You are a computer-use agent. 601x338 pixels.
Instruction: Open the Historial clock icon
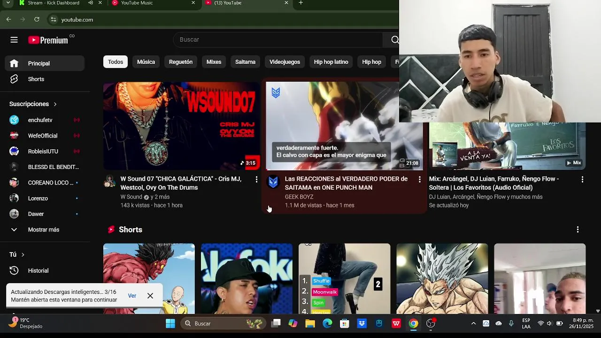(x=14, y=270)
